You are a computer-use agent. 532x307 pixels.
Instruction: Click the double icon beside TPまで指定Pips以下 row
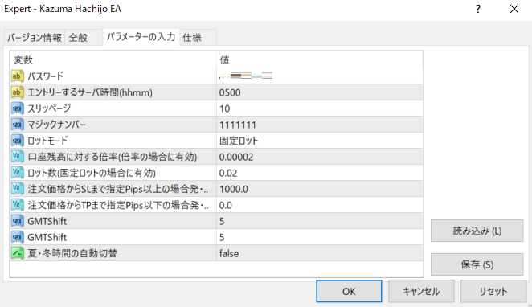17,205
